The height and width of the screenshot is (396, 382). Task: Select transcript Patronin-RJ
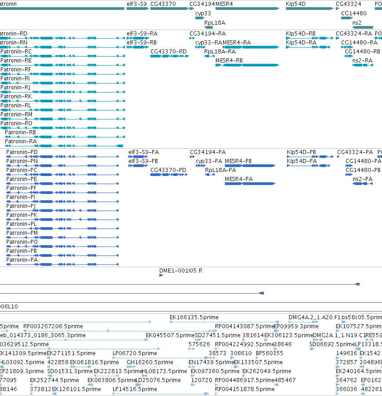[62, 92]
